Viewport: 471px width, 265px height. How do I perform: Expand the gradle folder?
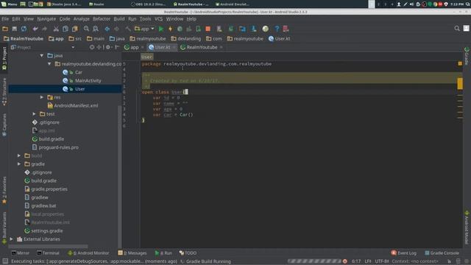[x=19, y=164]
